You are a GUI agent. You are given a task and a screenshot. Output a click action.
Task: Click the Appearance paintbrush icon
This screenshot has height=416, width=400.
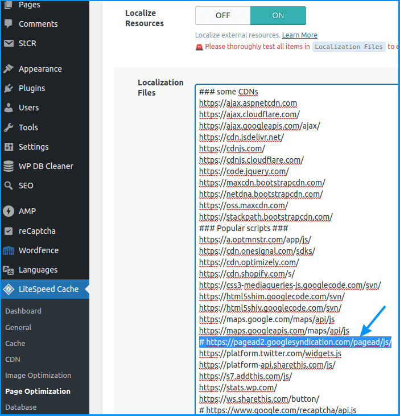pos(9,69)
